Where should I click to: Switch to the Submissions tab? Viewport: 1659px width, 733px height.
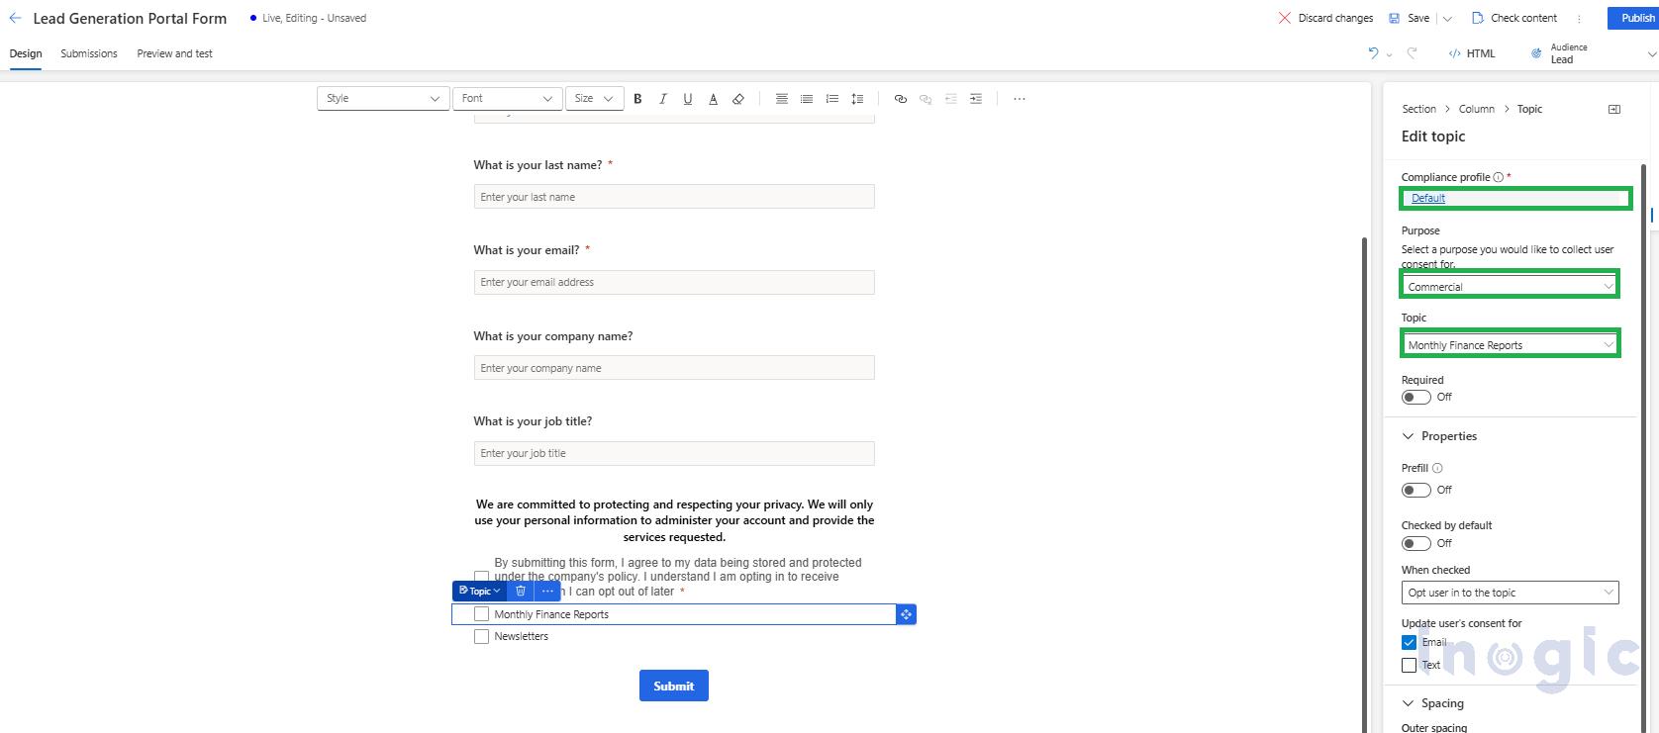[x=89, y=53]
